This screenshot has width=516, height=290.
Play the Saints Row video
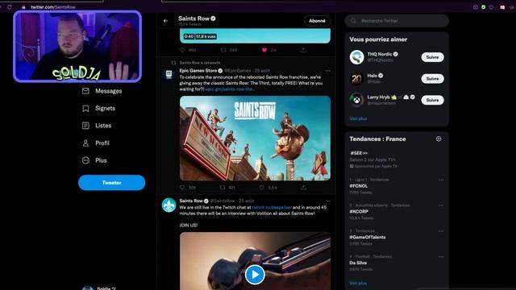[x=255, y=275]
